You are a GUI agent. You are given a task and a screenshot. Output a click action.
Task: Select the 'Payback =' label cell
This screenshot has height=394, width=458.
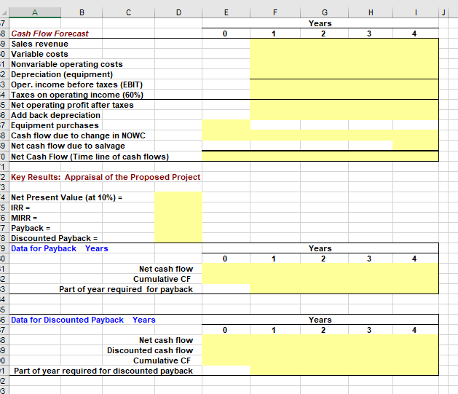(x=31, y=228)
